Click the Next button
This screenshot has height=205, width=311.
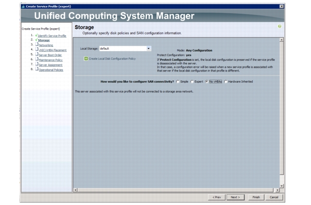click(235, 197)
